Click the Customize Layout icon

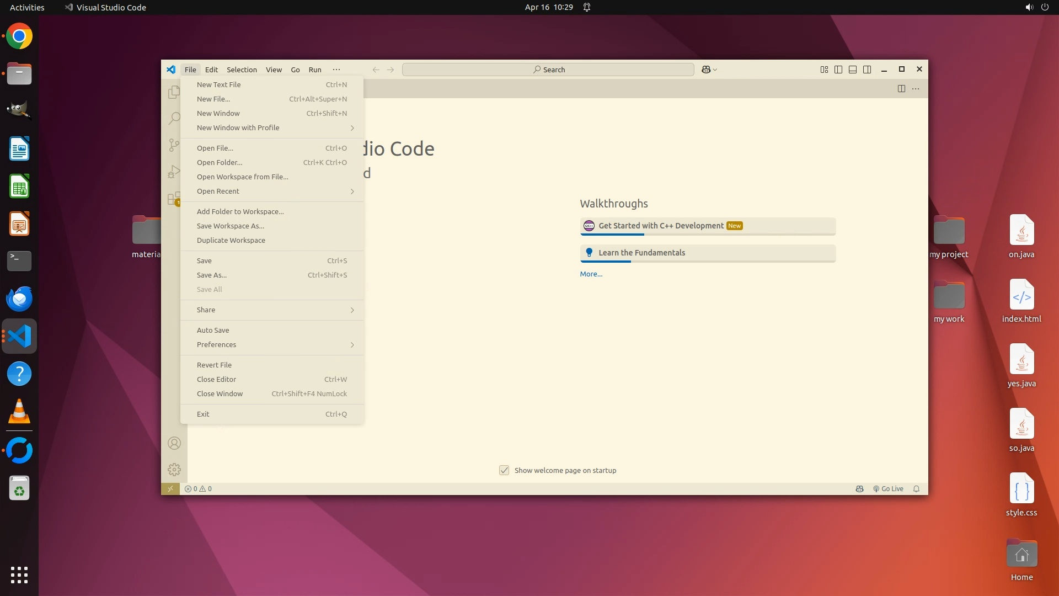pyautogui.click(x=824, y=70)
